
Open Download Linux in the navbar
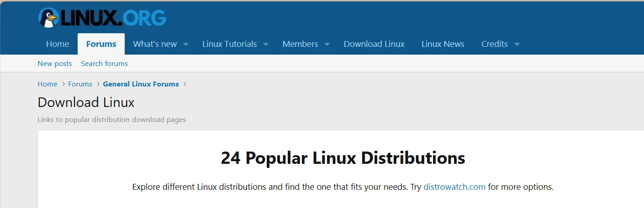click(374, 44)
